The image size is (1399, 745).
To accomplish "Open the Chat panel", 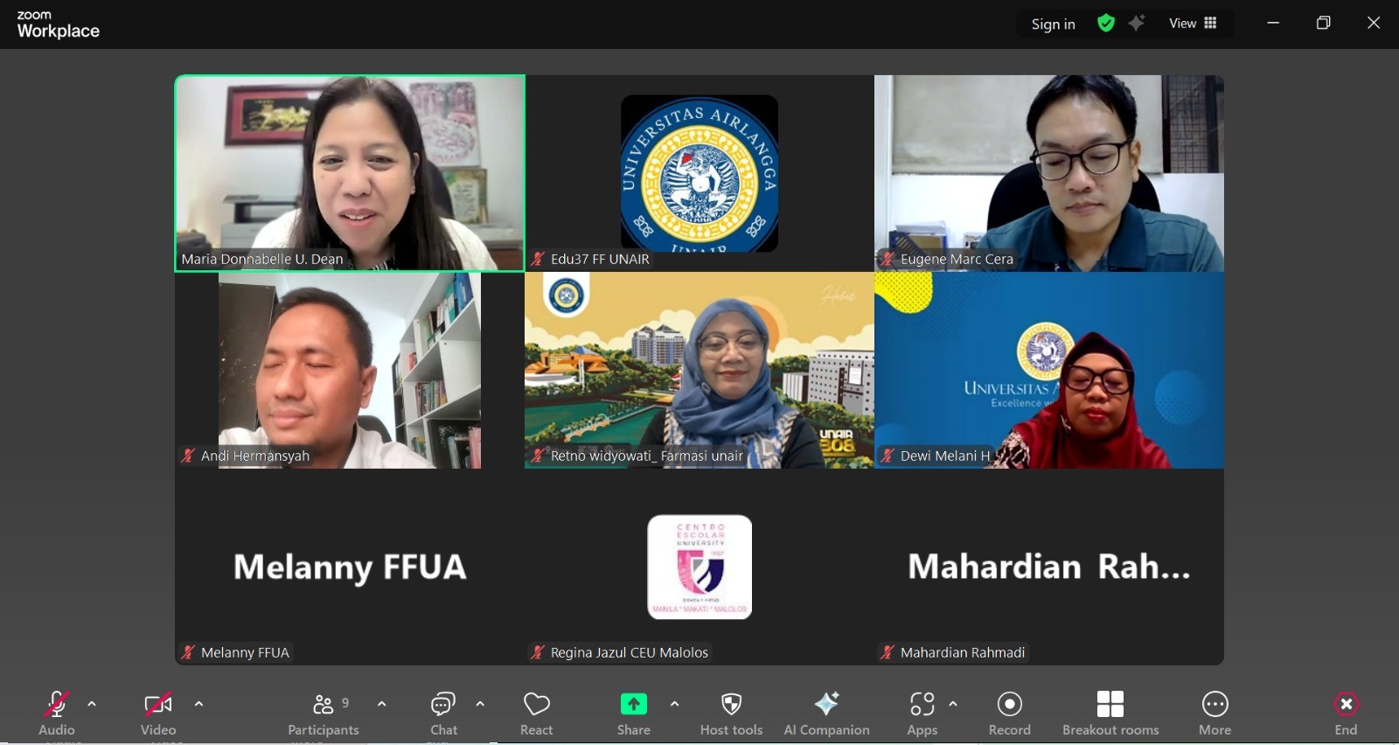I will tap(443, 714).
